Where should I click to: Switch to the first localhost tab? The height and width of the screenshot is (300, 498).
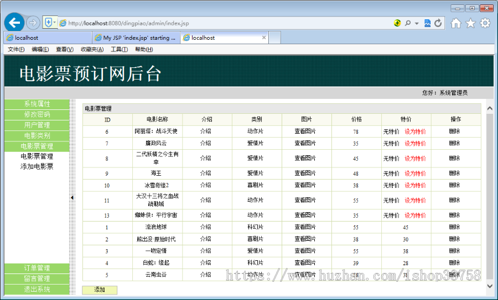[x=48, y=38]
